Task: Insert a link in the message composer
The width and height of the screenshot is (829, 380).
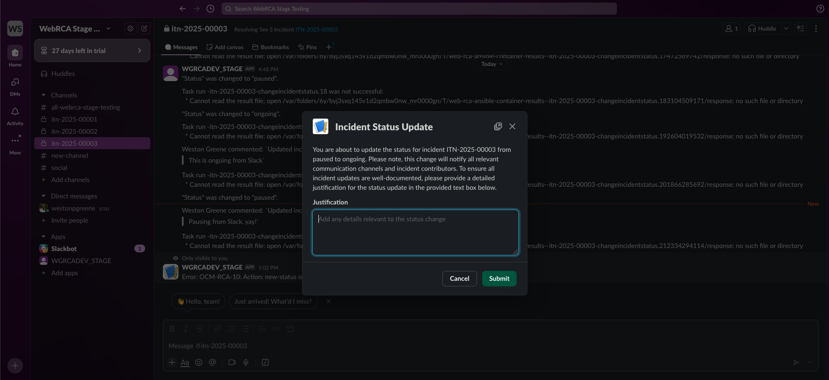Action: click(x=217, y=329)
